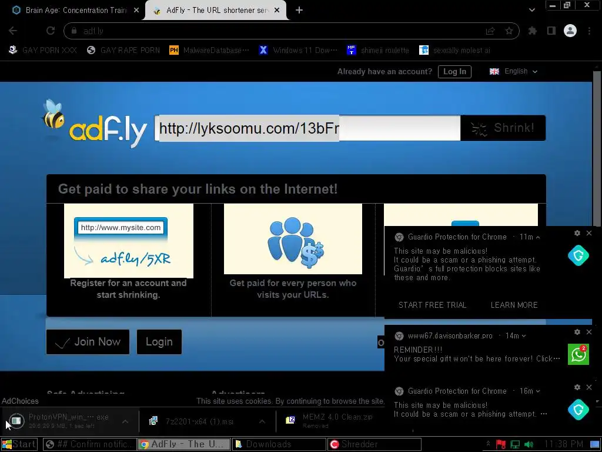Click the page vertical scrollbar
The height and width of the screenshot is (452, 602).
click(597, 150)
